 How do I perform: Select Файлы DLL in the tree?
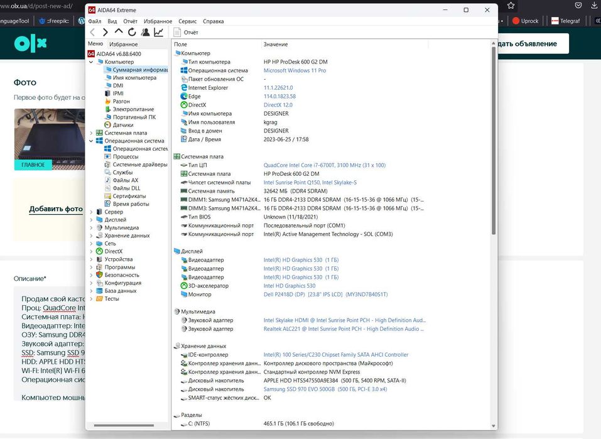[126, 188]
